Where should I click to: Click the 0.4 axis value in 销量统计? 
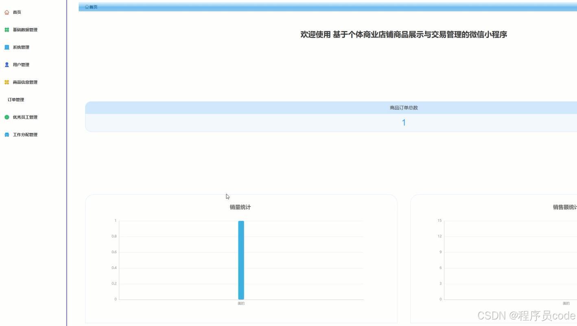pyautogui.click(x=114, y=268)
